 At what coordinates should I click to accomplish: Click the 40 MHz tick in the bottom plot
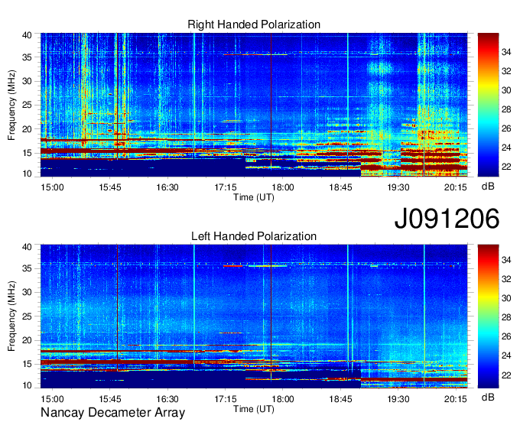point(27,247)
